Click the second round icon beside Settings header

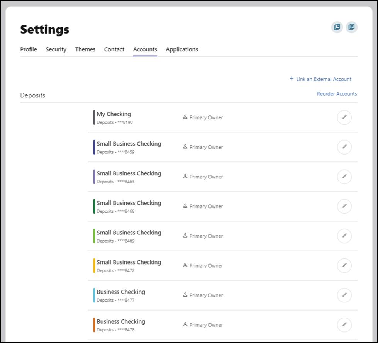pyautogui.click(x=351, y=27)
